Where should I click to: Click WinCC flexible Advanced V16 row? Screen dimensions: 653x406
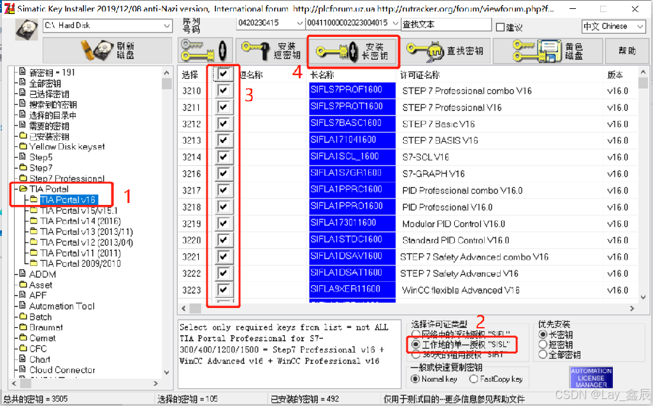pyautogui.click(x=408, y=290)
